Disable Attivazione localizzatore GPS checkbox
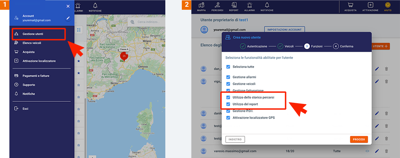The height and width of the screenshot is (158, 400). point(228,118)
